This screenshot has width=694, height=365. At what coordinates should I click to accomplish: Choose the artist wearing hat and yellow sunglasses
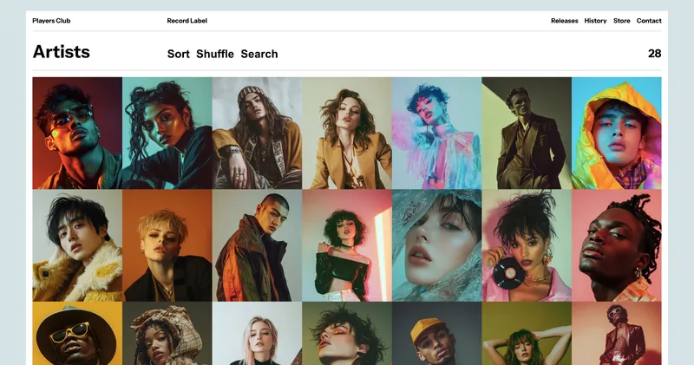[77, 334]
